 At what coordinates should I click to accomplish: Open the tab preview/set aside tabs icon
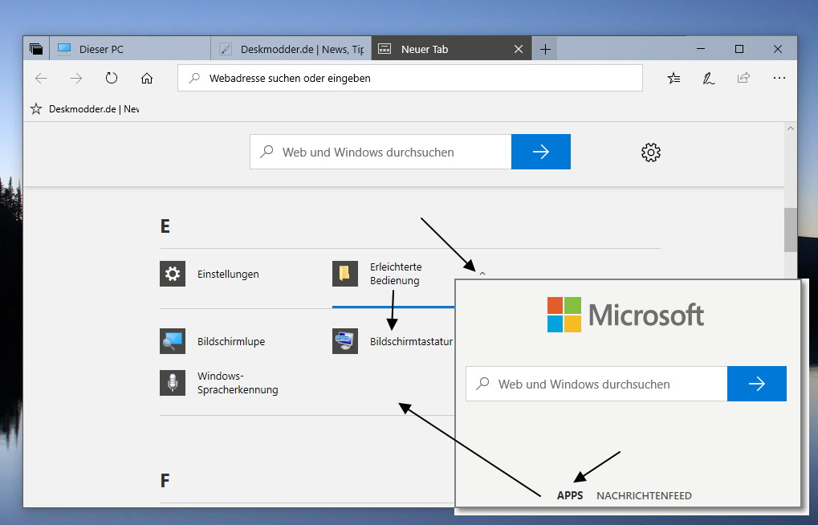(36, 49)
